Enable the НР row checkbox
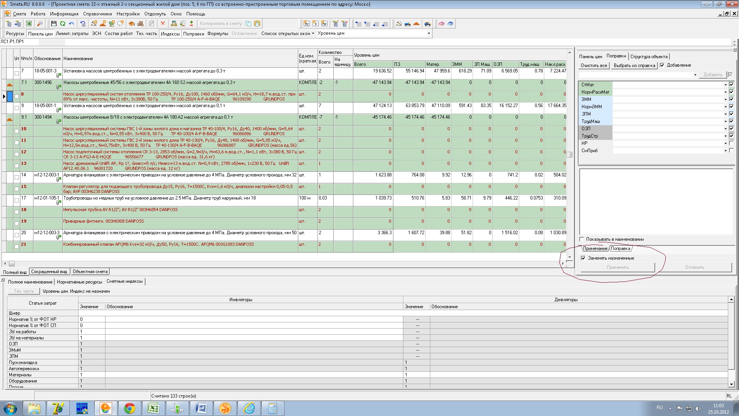Image resolution: width=739 pixels, height=416 pixels. [x=731, y=143]
